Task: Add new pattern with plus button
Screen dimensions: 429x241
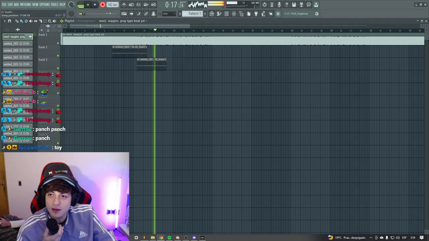Action: point(205,14)
